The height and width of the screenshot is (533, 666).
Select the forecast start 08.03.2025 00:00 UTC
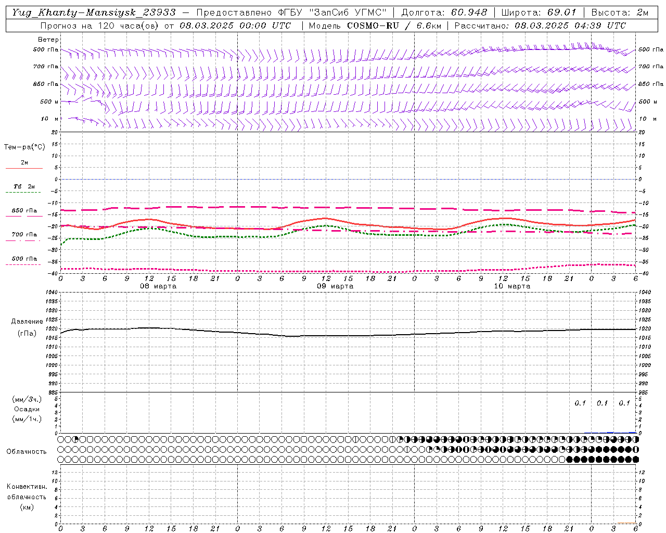click(x=235, y=26)
